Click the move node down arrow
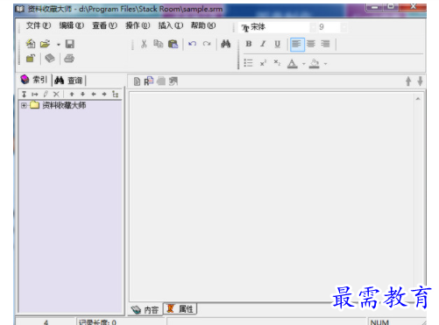The height and width of the screenshot is (325, 439). point(82,94)
